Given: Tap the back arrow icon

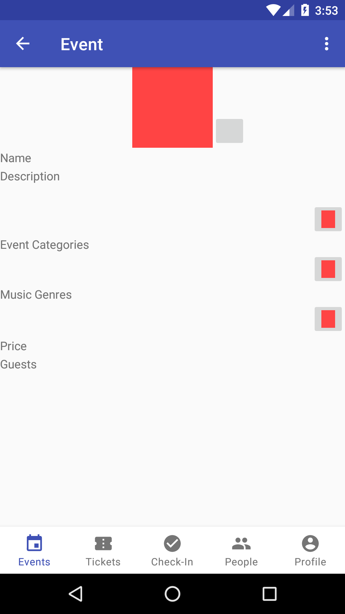Looking at the screenshot, I should [23, 44].
